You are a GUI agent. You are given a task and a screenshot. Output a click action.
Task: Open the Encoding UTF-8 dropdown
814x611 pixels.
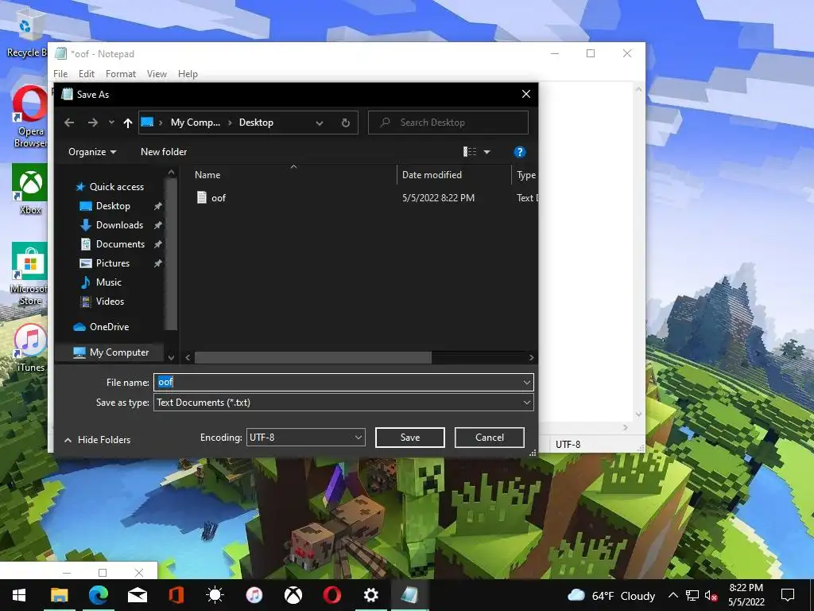(306, 438)
